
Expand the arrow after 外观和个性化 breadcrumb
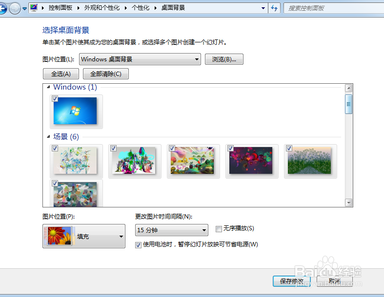tap(126, 8)
